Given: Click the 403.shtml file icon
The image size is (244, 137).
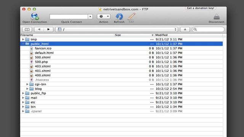Looking at the screenshot, I should point(31,66).
